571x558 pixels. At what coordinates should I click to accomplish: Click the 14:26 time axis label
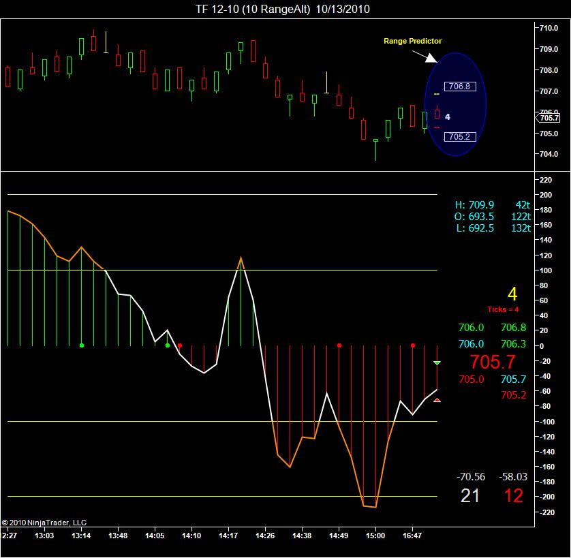point(265,536)
